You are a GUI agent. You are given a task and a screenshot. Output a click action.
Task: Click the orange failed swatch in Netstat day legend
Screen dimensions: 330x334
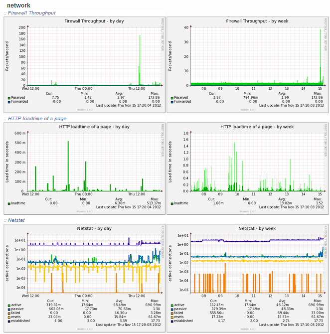[x=9, y=314]
